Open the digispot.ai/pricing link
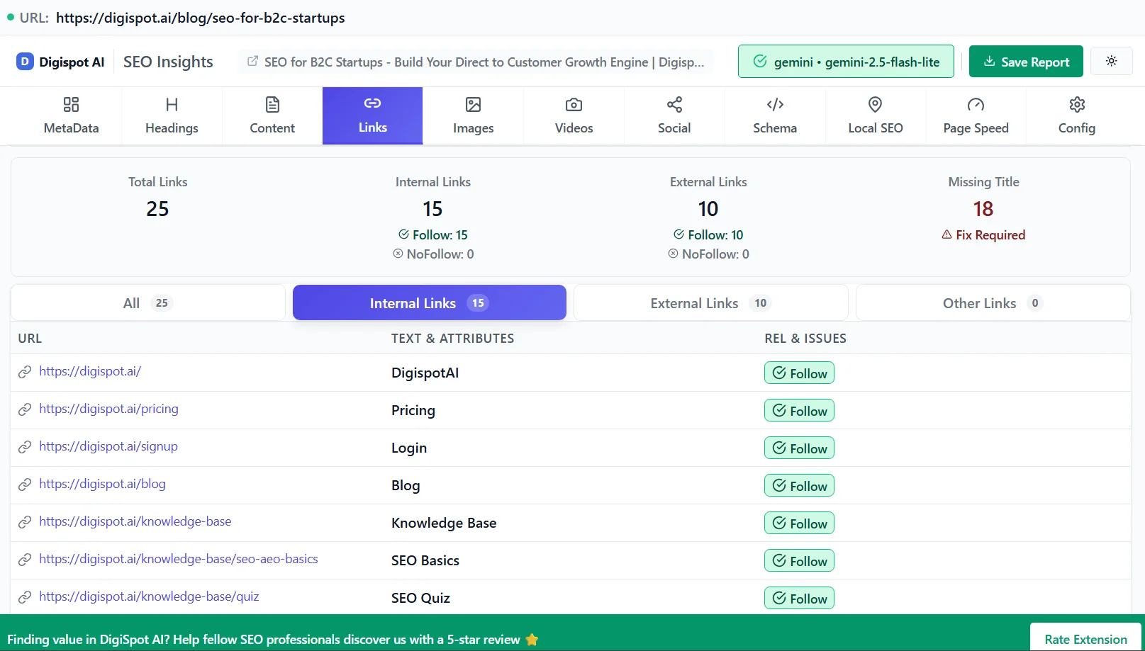Image resolution: width=1145 pixels, height=651 pixels. click(x=108, y=409)
